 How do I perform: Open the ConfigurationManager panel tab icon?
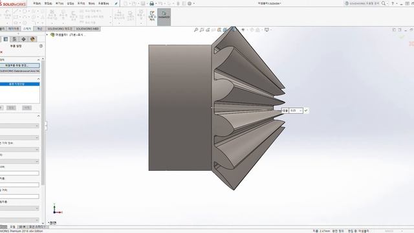click(14, 39)
